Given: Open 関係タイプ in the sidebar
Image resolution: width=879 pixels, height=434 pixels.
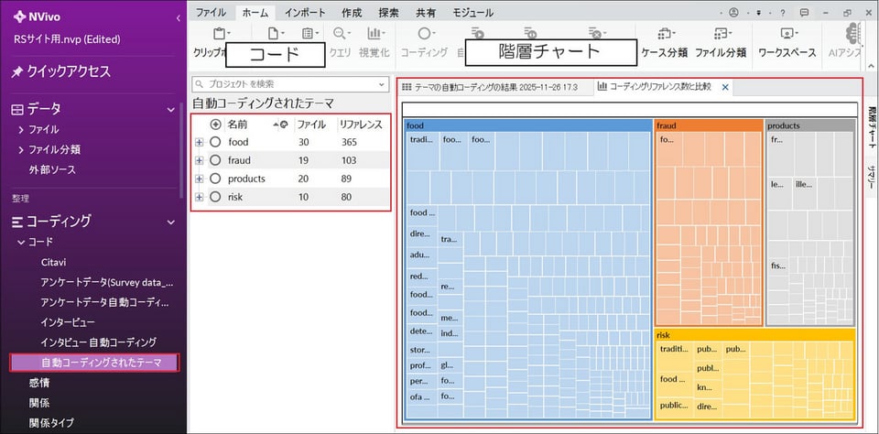Looking at the screenshot, I should (x=51, y=422).
